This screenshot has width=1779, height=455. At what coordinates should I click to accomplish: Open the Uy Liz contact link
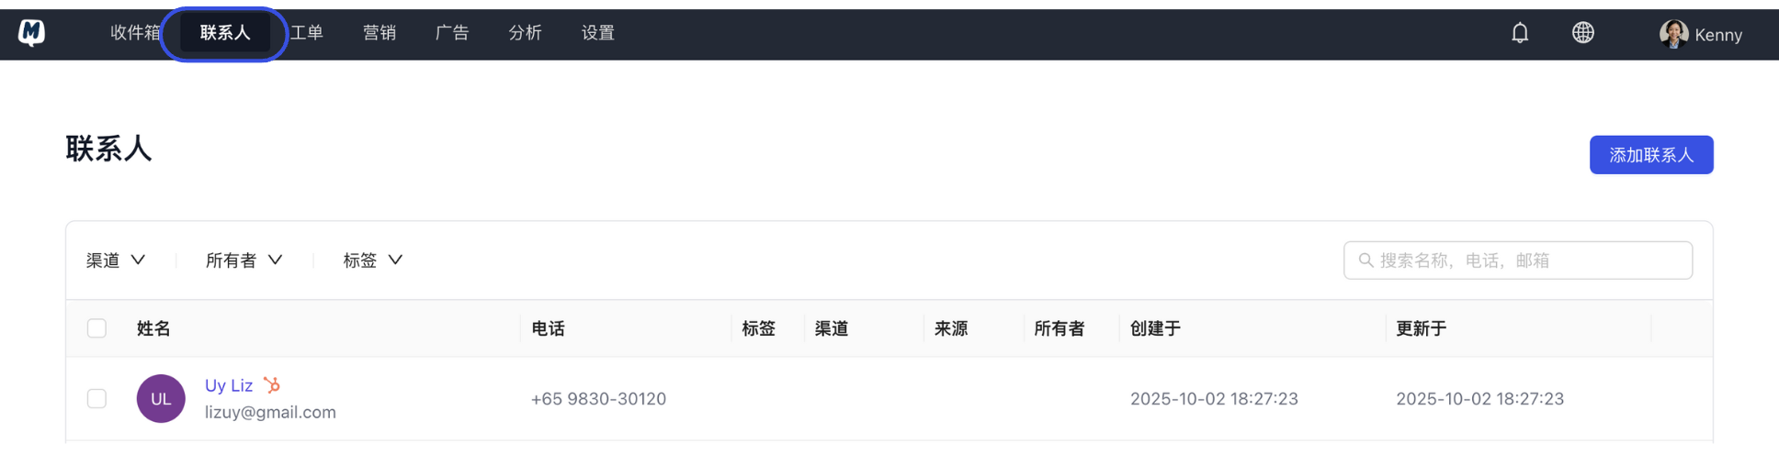pyautogui.click(x=229, y=385)
